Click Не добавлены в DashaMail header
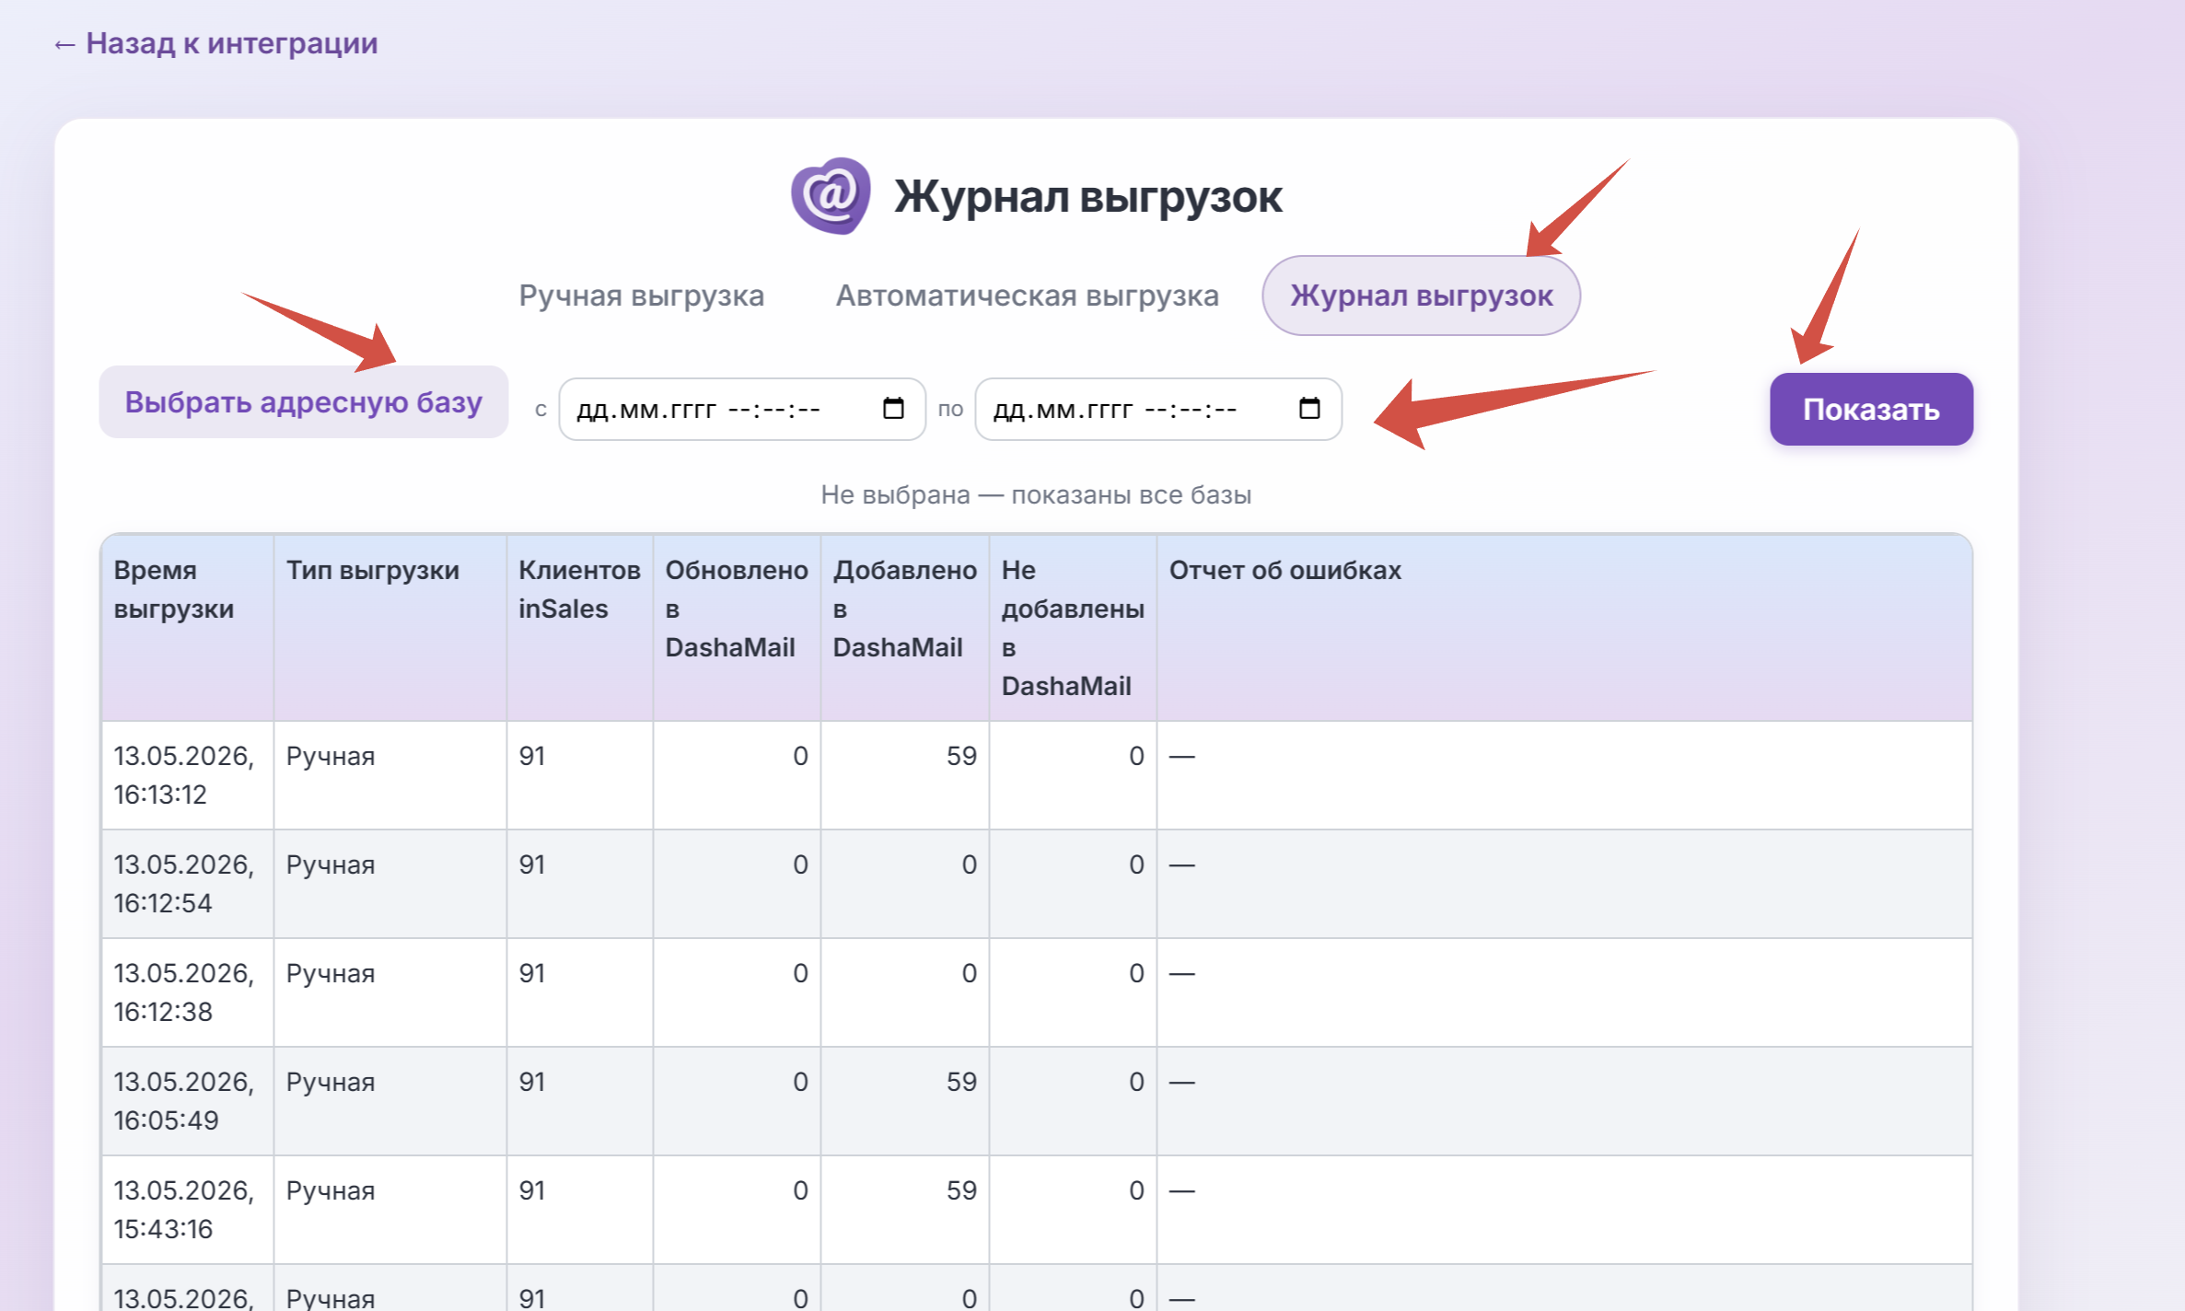 coord(1073,628)
